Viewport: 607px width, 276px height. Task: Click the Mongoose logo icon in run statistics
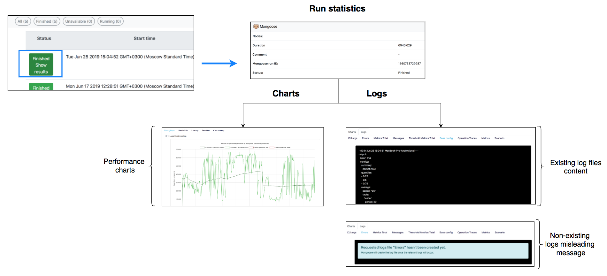[256, 27]
